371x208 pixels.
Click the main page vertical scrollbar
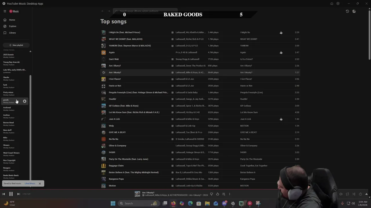tap(369, 35)
